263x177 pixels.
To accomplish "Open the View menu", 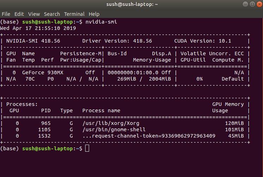I will coord(34,14).
